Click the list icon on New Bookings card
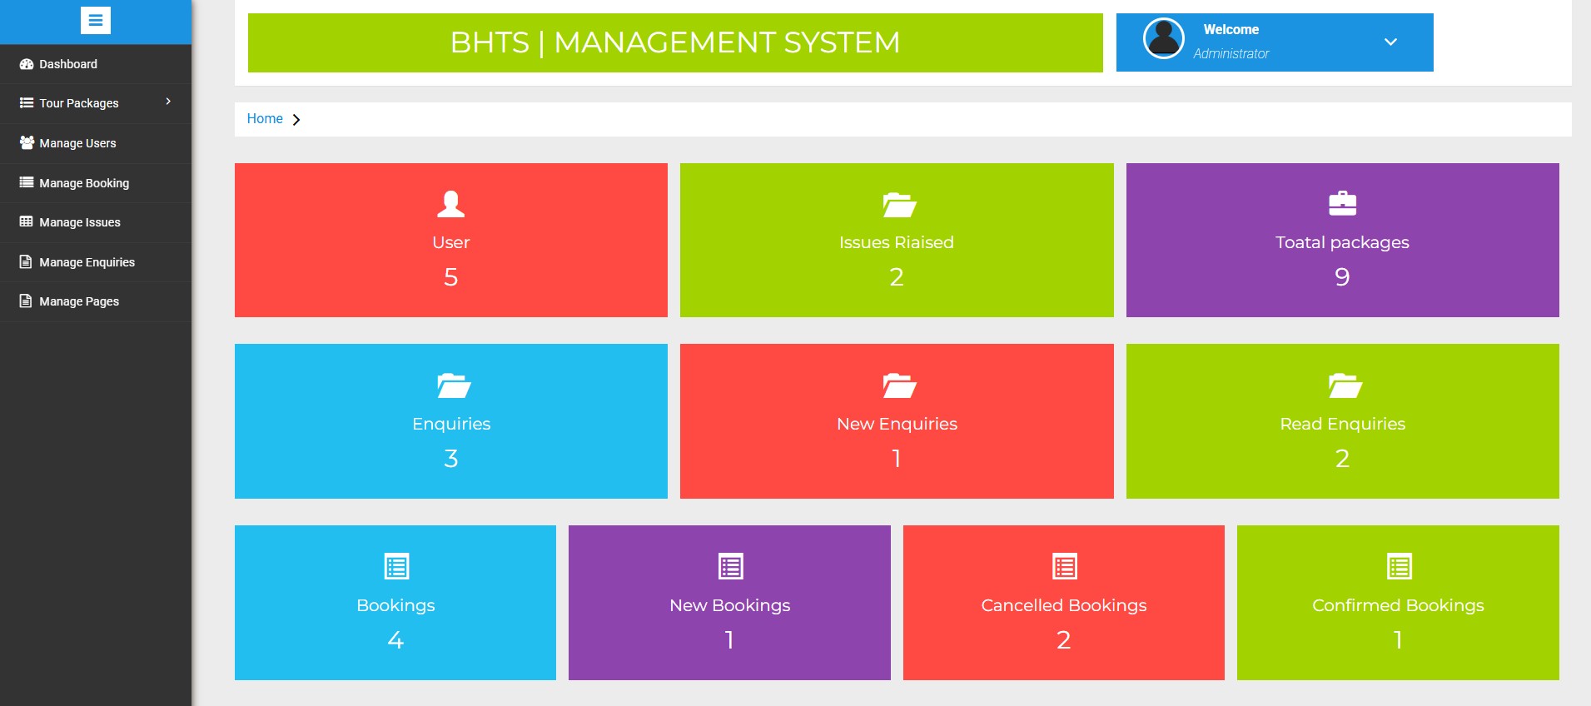1591x706 pixels. pos(730,566)
